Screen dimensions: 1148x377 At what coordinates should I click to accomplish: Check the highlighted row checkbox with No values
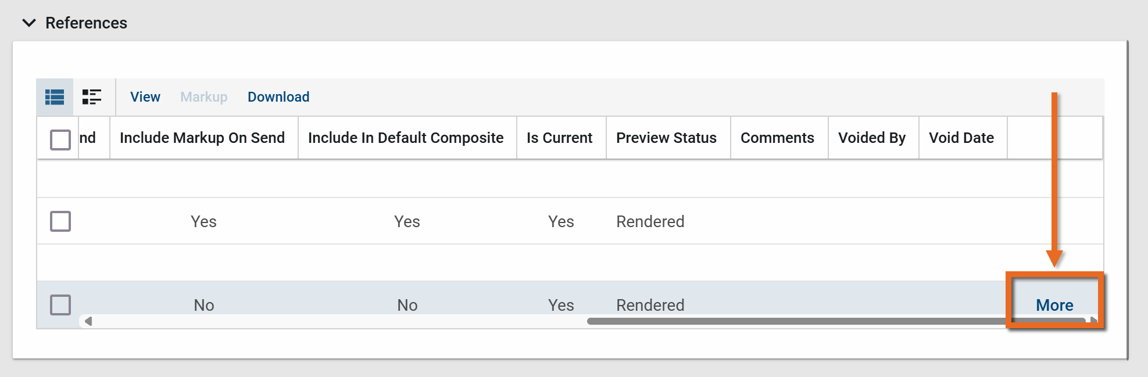[x=60, y=305]
